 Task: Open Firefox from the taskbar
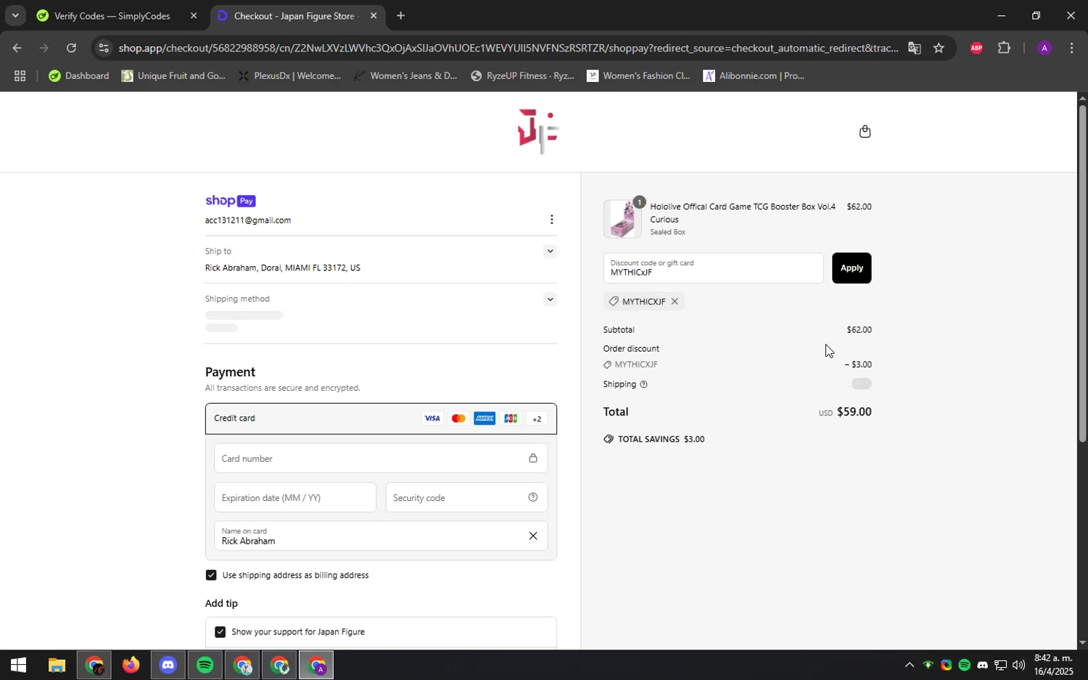pos(131,665)
